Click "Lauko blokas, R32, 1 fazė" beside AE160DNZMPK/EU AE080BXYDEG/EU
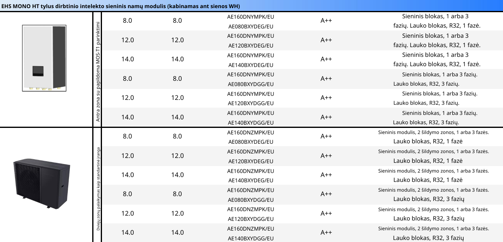The image size is (503, 242). (x=428, y=142)
